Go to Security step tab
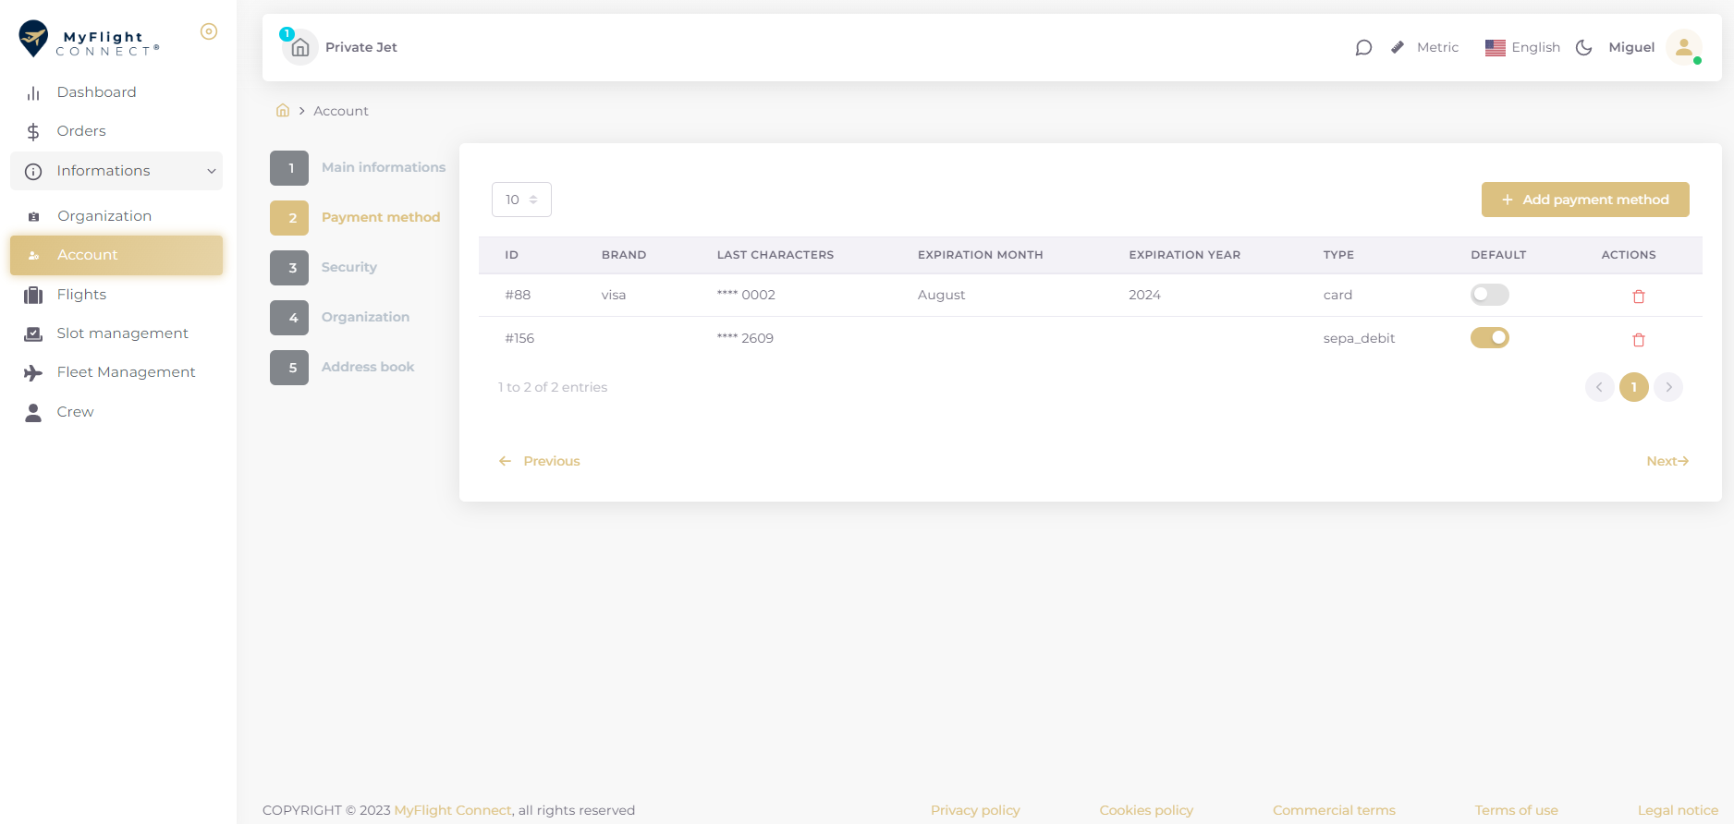Screen dimensions: 1734x824 tap(348, 267)
